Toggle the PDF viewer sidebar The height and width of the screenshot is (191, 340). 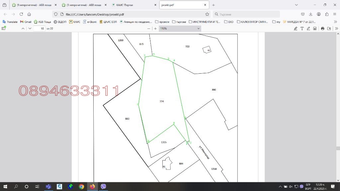point(4,29)
